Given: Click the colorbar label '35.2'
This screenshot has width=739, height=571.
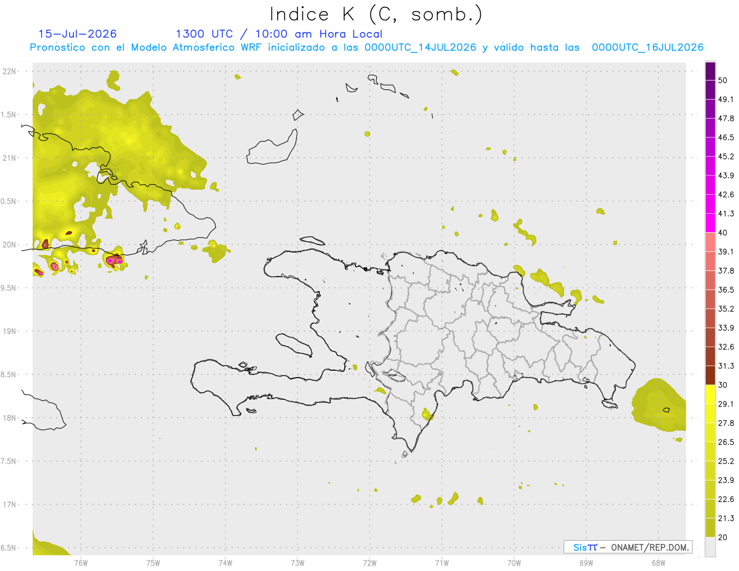Looking at the screenshot, I should (x=726, y=309).
